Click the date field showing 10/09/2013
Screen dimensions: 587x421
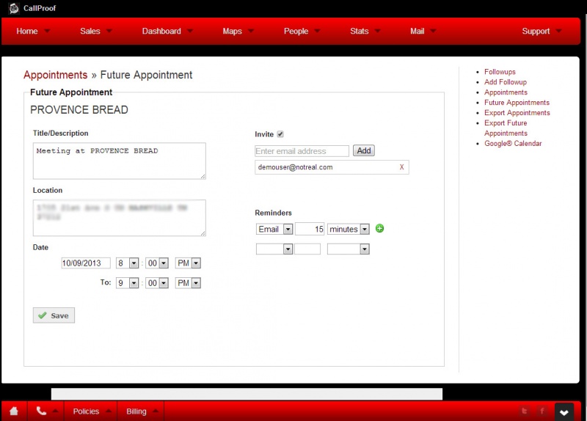(x=86, y=263)
